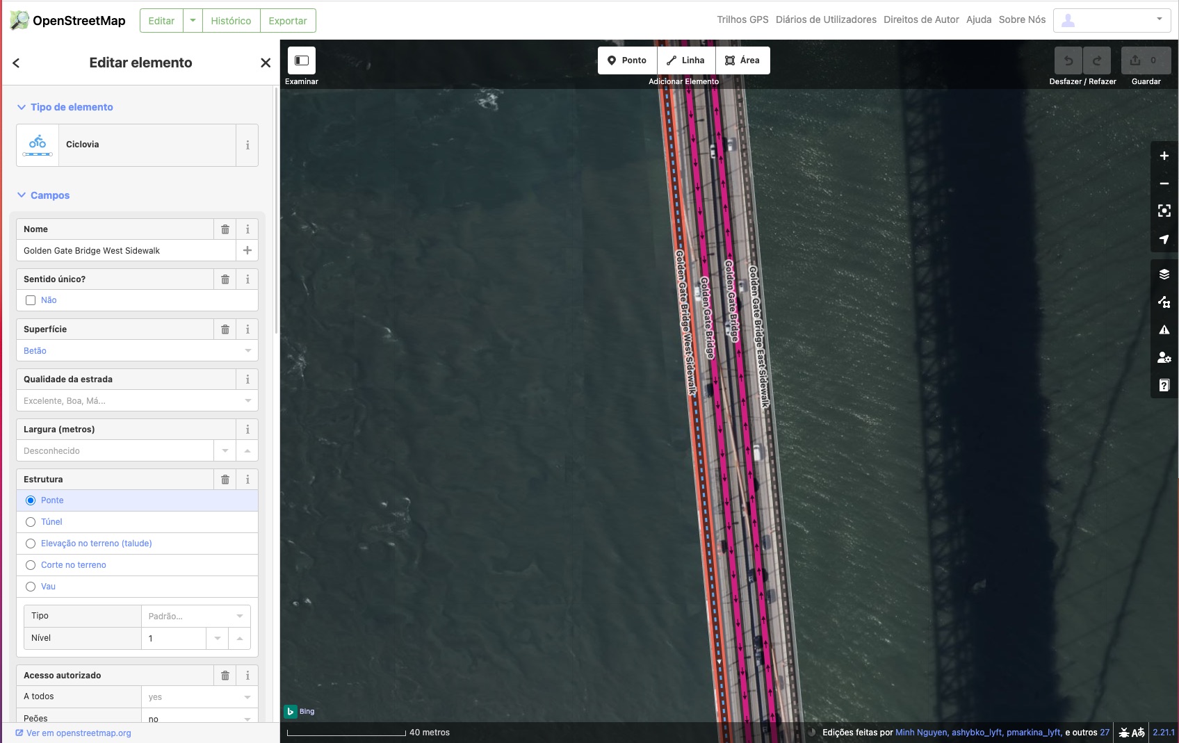Decrease the Nível value
This screenshot has height=743, width=1179.
click(218, 638)
